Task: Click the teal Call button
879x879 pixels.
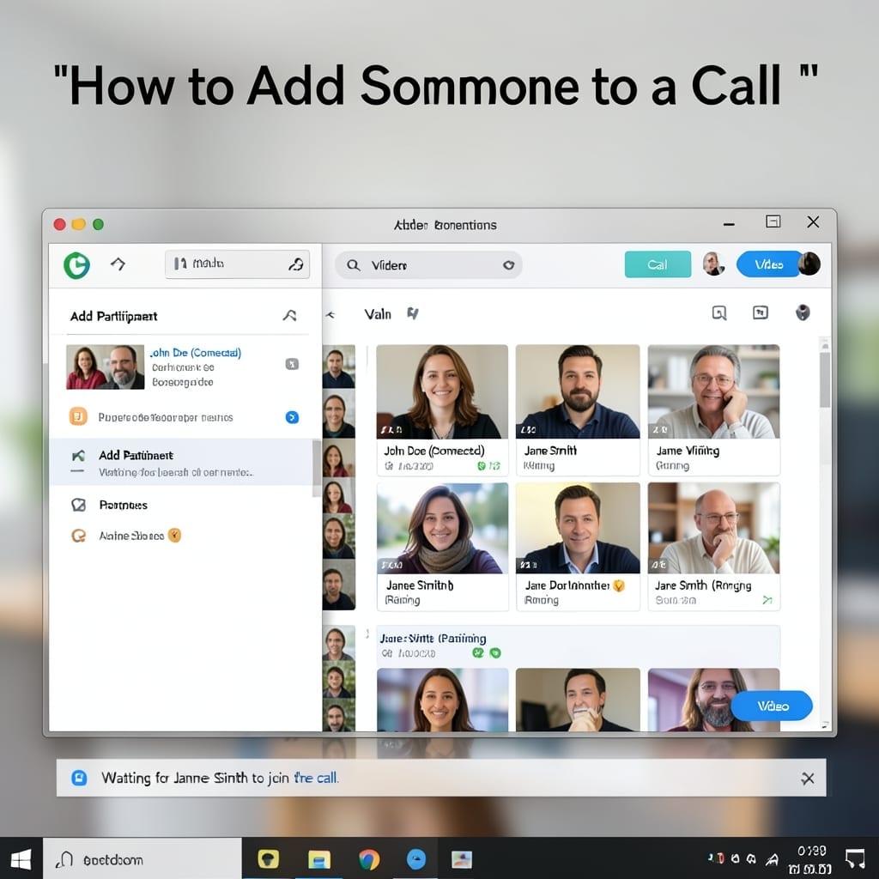Action: pyautogui.click(x=658, y=264)
